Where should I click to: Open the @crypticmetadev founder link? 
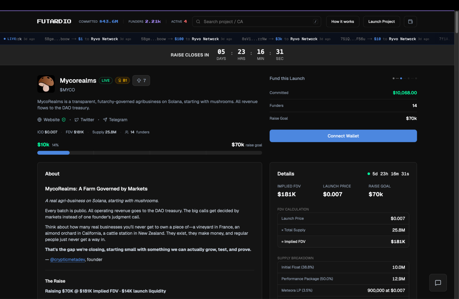click(68, 259)
